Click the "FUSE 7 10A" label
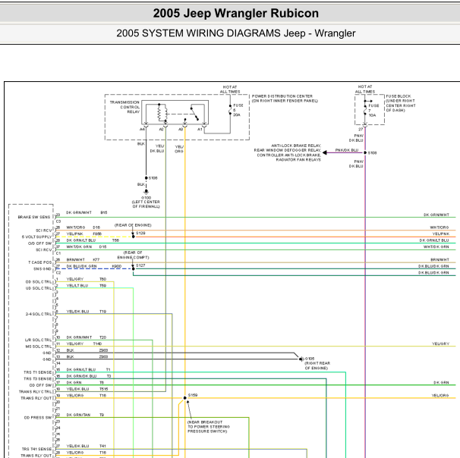 [373, 110]
